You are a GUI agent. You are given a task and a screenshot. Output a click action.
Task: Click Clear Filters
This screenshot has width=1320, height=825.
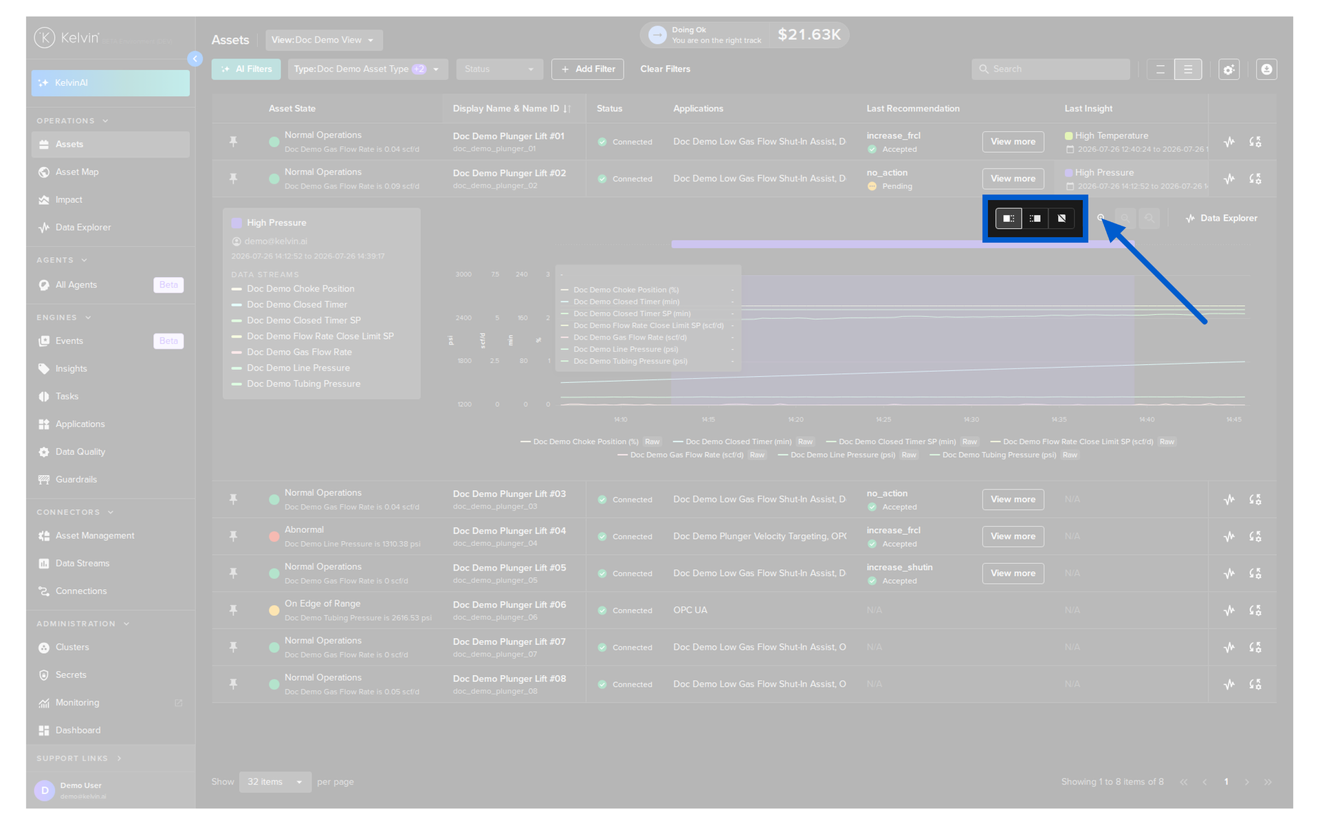tap(665, 69)
